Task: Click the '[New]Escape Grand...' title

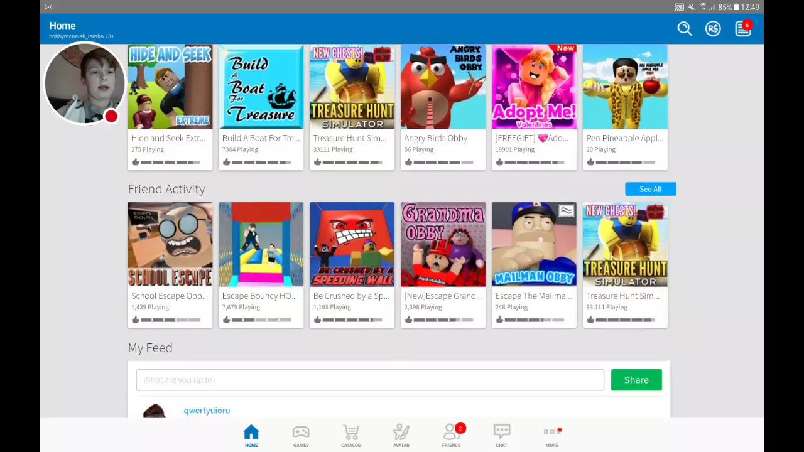Action: [x=442, y=296]
